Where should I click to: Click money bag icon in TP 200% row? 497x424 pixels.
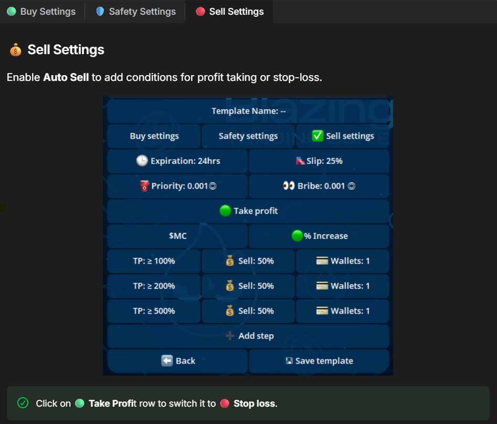pyautogui.click(x=230, y=286)
